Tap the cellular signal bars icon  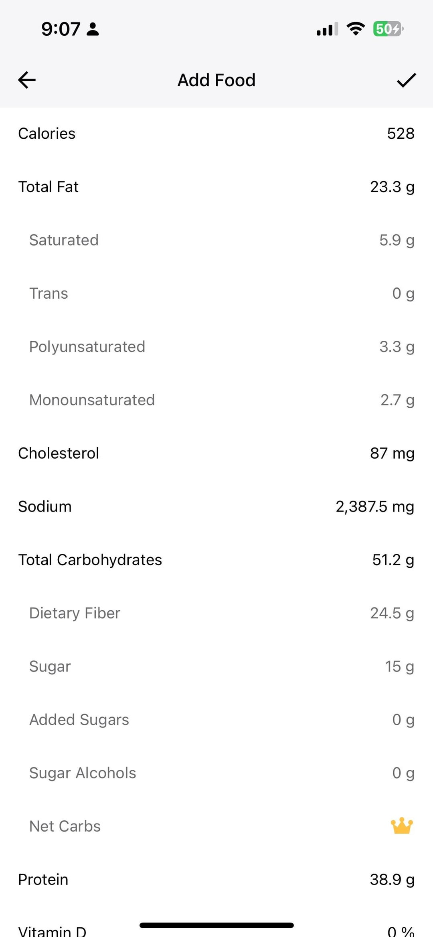pyautogui.click(x=327, y=29)
